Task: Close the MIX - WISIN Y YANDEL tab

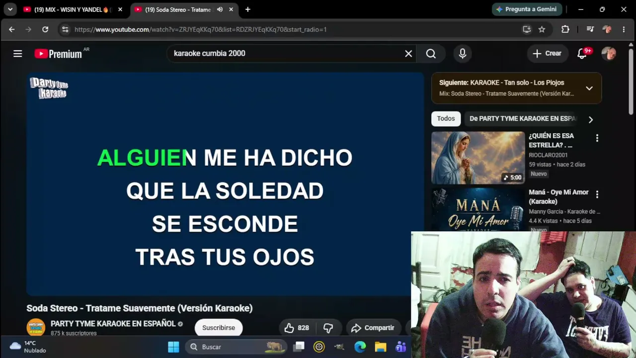Action: click(120, 9)
